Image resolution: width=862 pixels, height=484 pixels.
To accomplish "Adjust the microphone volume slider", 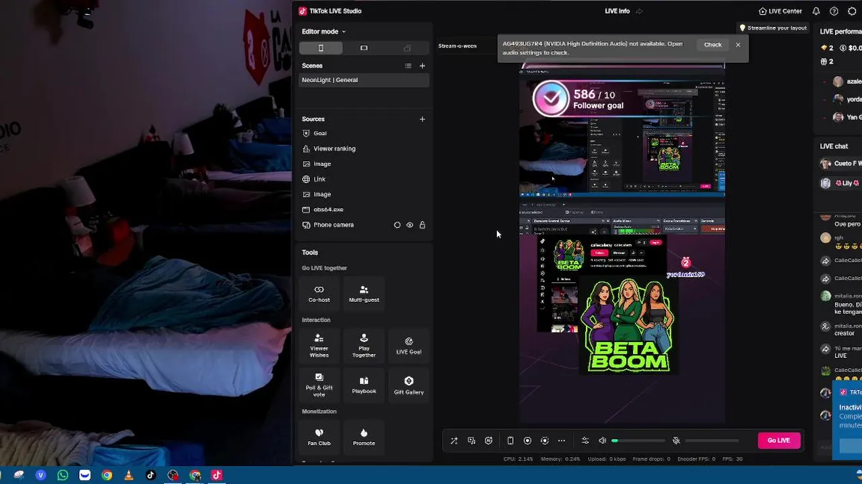I will coord(711,441).
